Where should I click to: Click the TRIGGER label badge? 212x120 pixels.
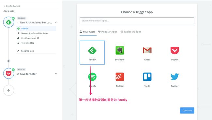(22, 18)
